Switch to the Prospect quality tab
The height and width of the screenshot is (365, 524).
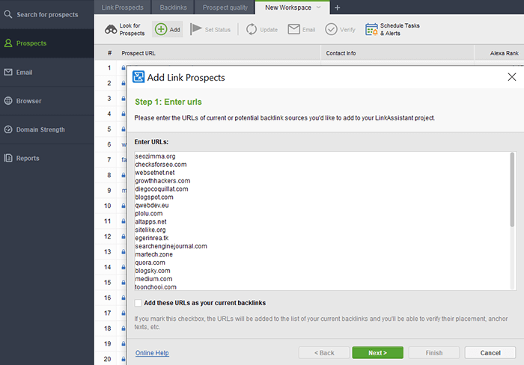225,7
